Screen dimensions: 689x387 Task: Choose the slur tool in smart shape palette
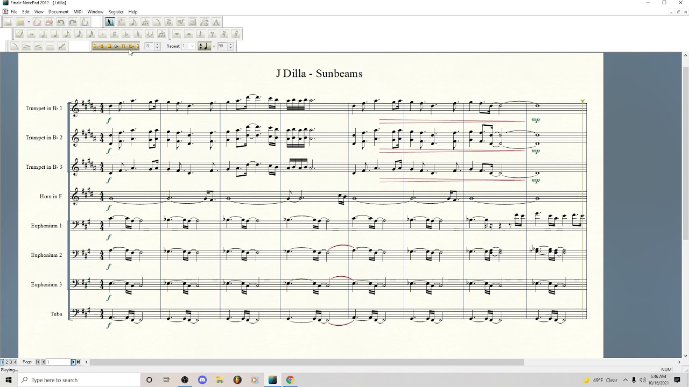[14, 46]
